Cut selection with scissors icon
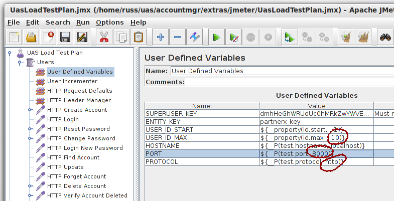 104,37
